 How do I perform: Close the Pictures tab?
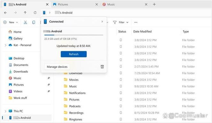coord(96,4)
